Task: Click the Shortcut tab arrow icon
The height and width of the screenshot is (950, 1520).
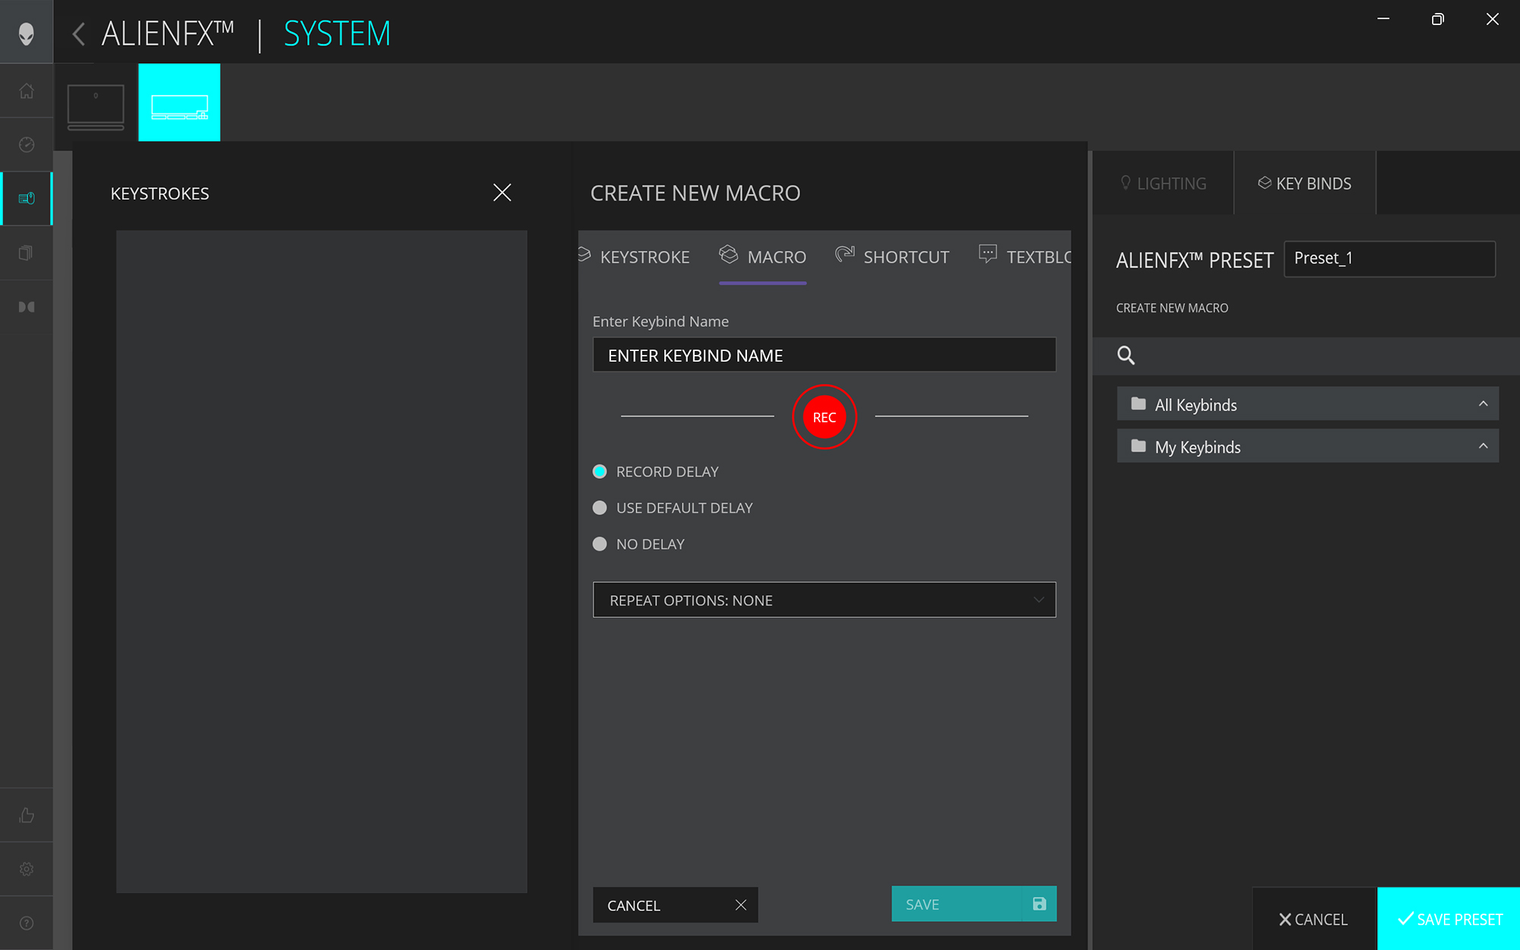Action: 844,254
